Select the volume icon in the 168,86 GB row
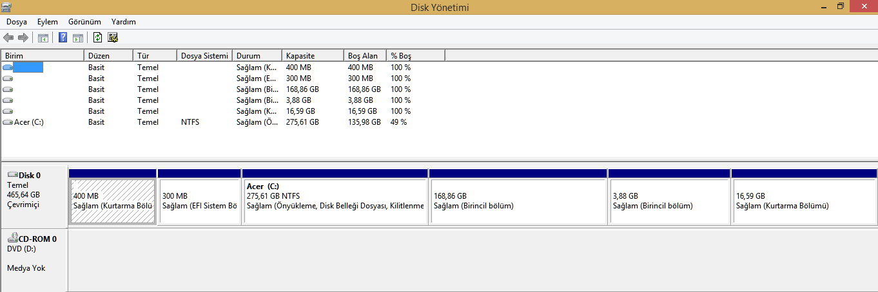Screen dimensions: 878x292 tap(8, 89)
